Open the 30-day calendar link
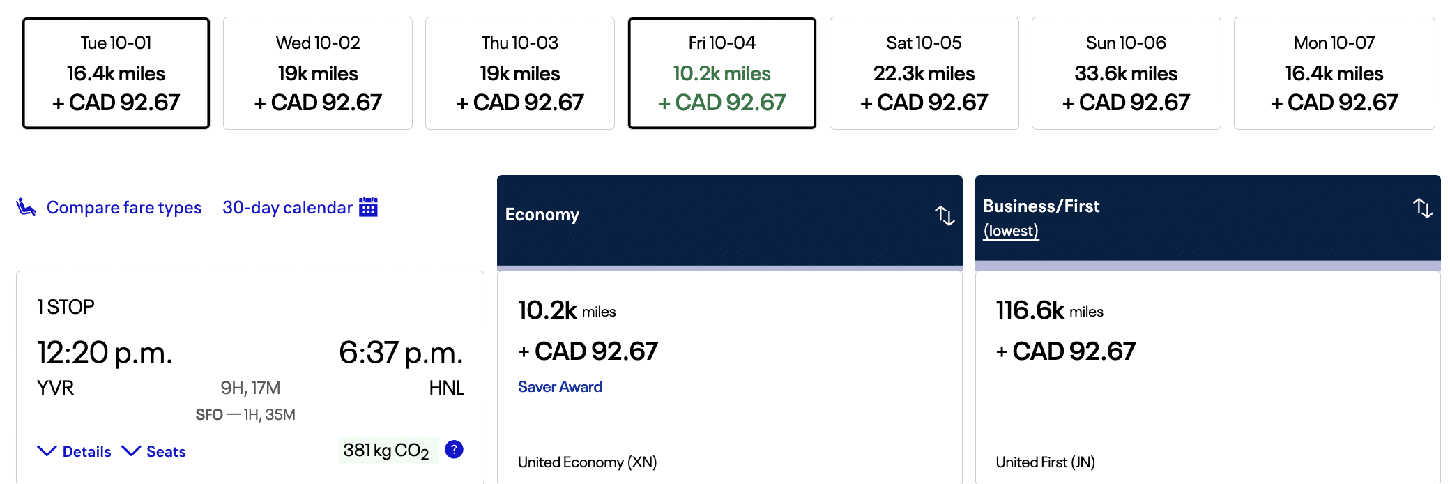The height and width of the screenshot is (484, 1450). (x=287, y=208)
